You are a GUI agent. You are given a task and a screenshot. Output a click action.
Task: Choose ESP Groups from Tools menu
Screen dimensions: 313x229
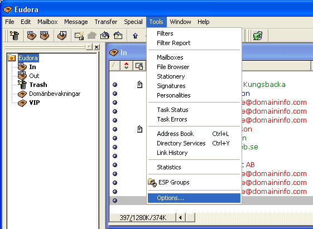tap(194, 182)
